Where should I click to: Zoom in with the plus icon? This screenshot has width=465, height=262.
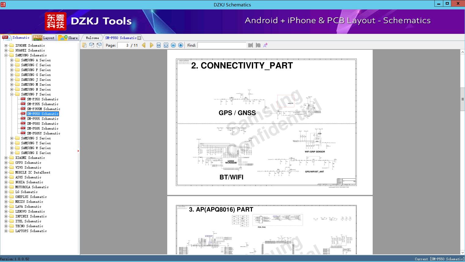[x=181, y=45]
